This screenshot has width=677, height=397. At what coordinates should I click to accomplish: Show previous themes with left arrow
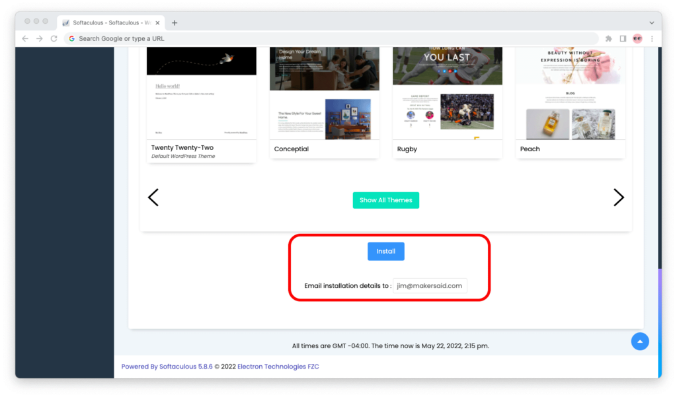coord(153,198)
